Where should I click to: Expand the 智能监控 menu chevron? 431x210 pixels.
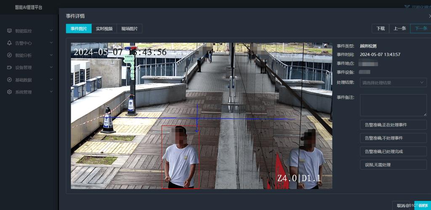click(x=51, y=31)
